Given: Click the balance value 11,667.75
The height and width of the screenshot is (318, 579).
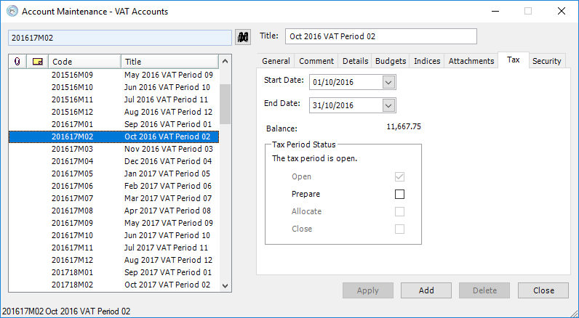Looking at the screenshot, I should tap(404, 127).
